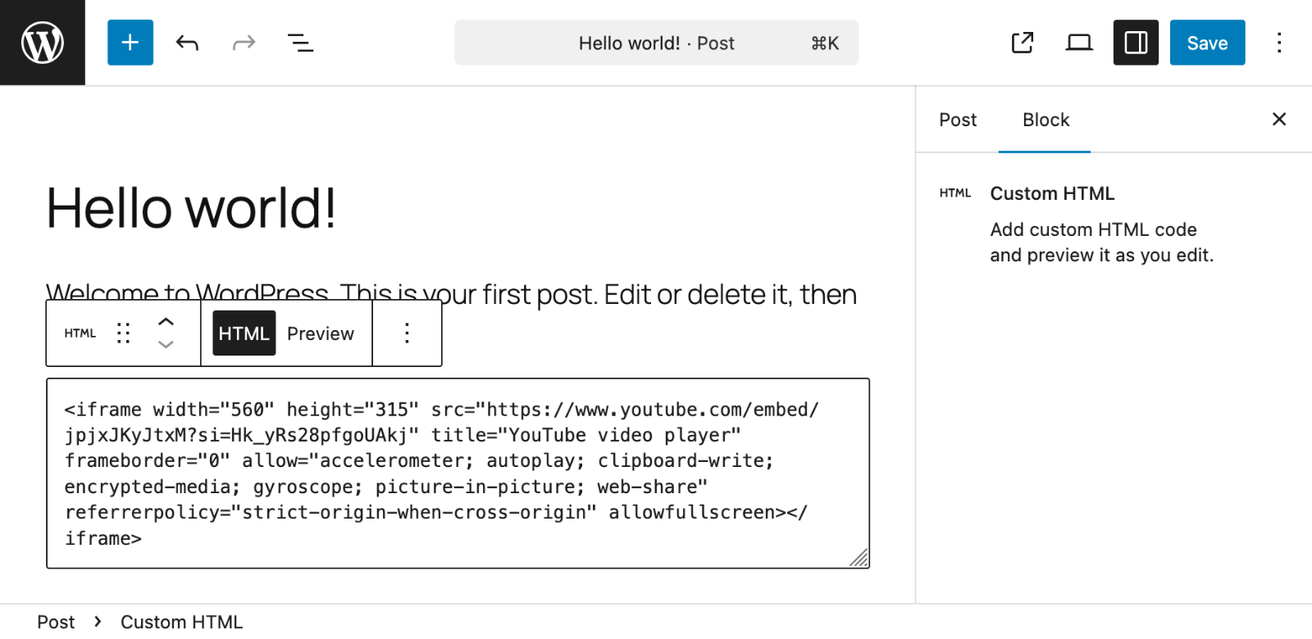Close the settings sidebar
This screenshot has height=639, width=1312.
click(x=1279, y=120)
